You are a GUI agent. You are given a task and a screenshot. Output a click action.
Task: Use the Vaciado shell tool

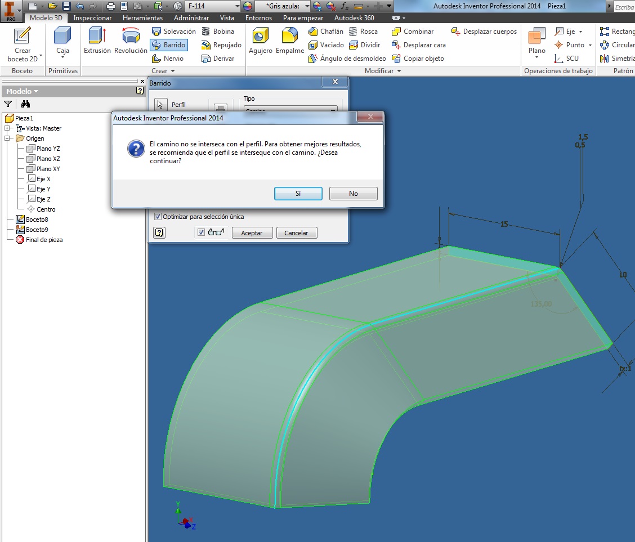326,45
